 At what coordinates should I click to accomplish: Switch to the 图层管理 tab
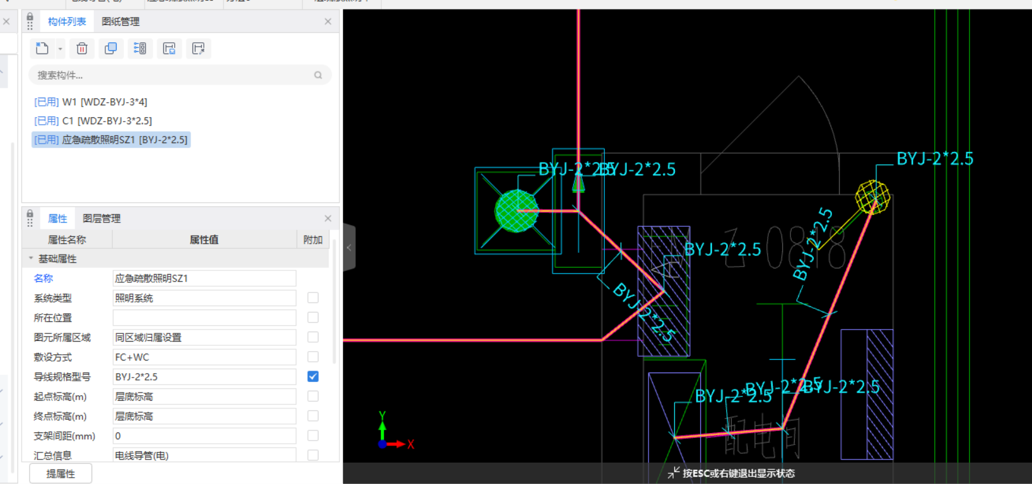pyautogui.click(x=102, y=218)
